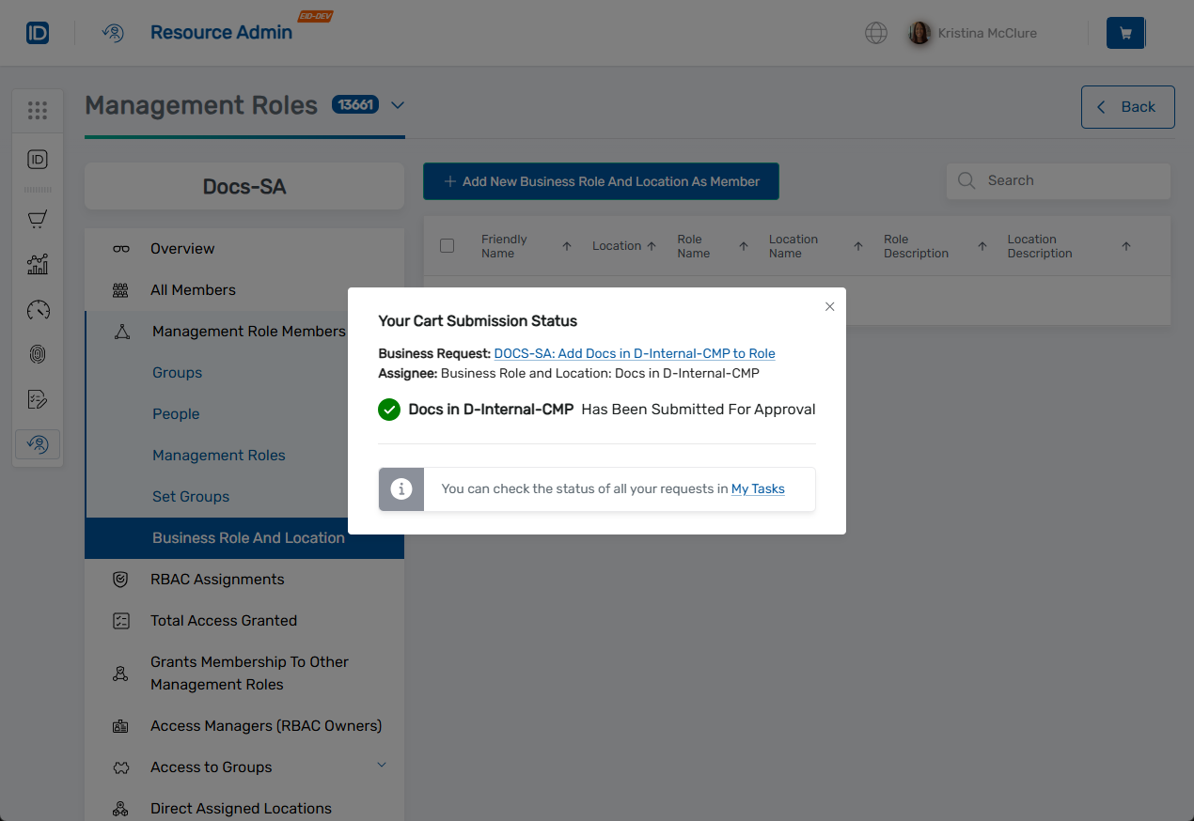The height and width of the screenshot is (821, 1194).
Task: Click the dashboard gauge icon in sidebar
Action: coord(38,309)
